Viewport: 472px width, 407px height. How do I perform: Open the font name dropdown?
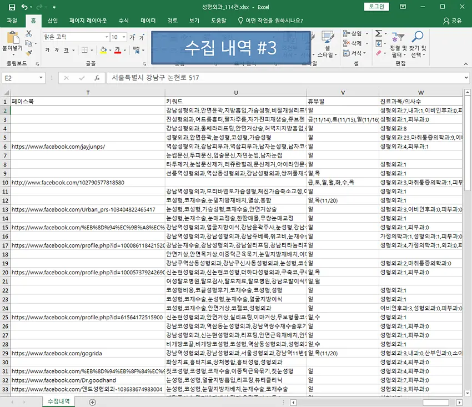[x=107, y=36]
